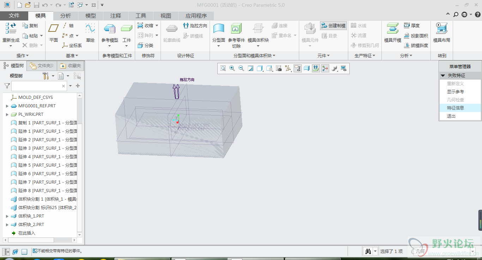Switch to the 注释 ribbon tab
The image size is (482, 260).
click(x=116, y=16)
